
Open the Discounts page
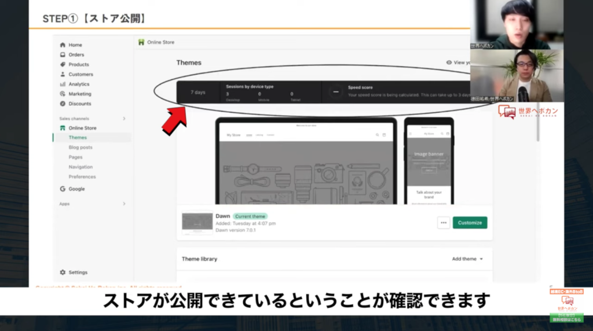80,104
